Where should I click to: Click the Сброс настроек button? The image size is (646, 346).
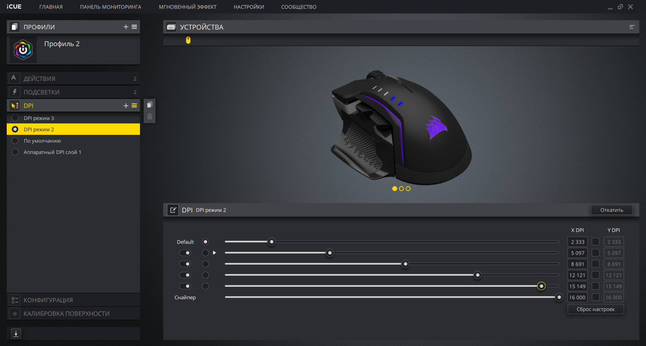(595, 309)
